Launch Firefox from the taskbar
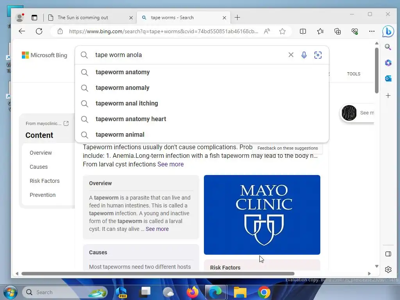 click(192, 292)
